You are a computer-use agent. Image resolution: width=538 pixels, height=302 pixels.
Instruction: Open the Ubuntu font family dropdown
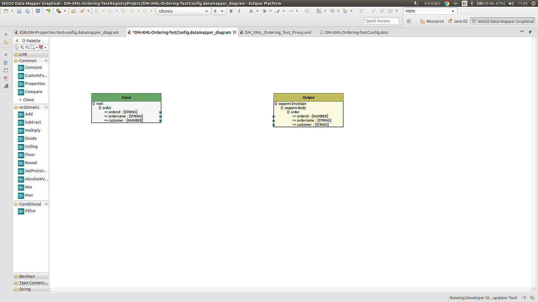[x=206, y=11]
